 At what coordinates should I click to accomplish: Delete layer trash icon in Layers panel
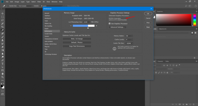click(194, 104)
